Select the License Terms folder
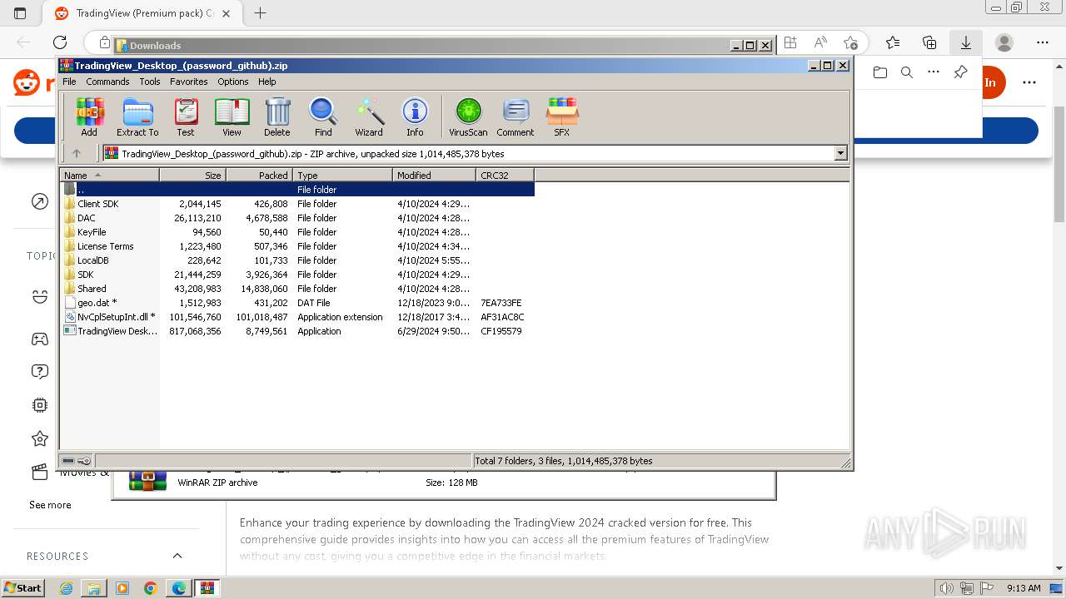This screenshot has height=599, width=1066. pyautogui.click(x=297, y=246)
